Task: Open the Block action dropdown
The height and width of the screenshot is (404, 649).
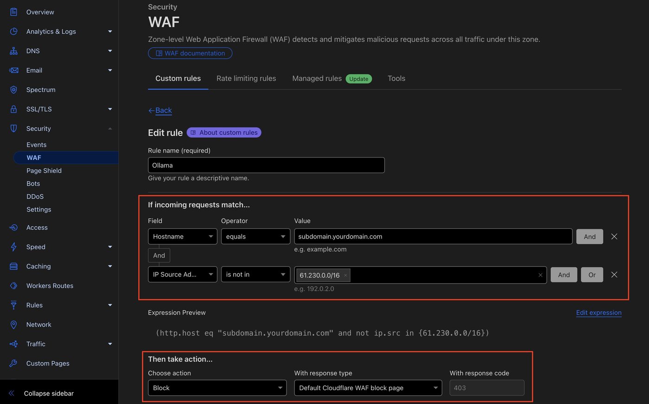Action: 217,388
